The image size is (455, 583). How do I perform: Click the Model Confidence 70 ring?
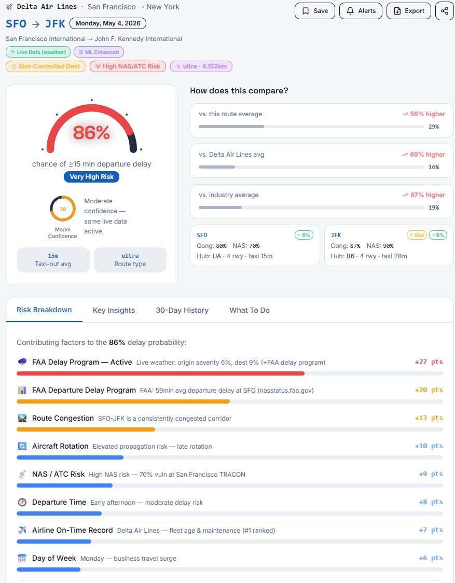62,209
